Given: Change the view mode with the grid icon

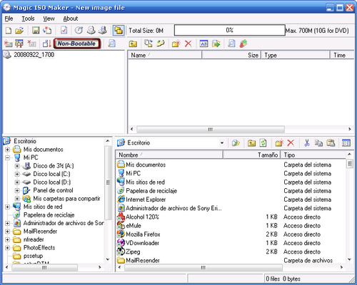Looking at the screenshot, I should [x=346, y=143].
